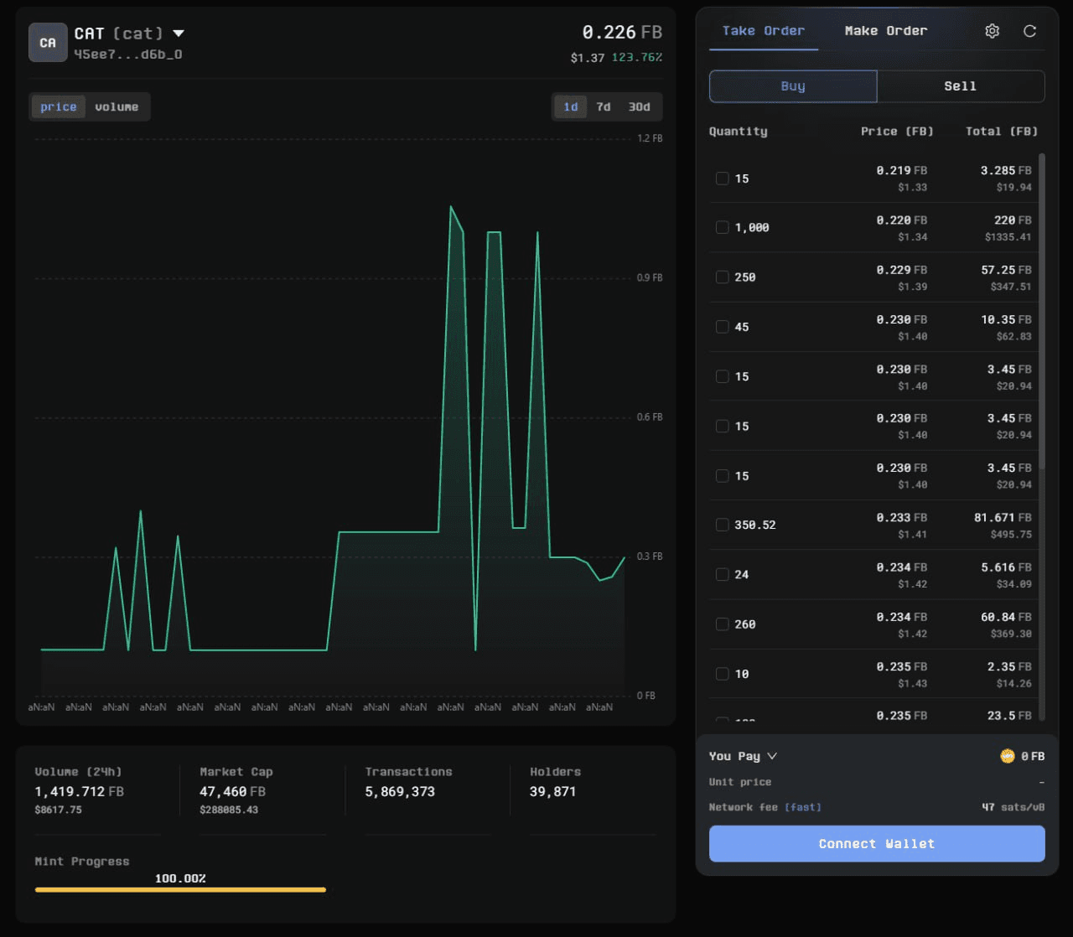Check the 10 quantity order at 0.235 FB

(x=722, y=674)
